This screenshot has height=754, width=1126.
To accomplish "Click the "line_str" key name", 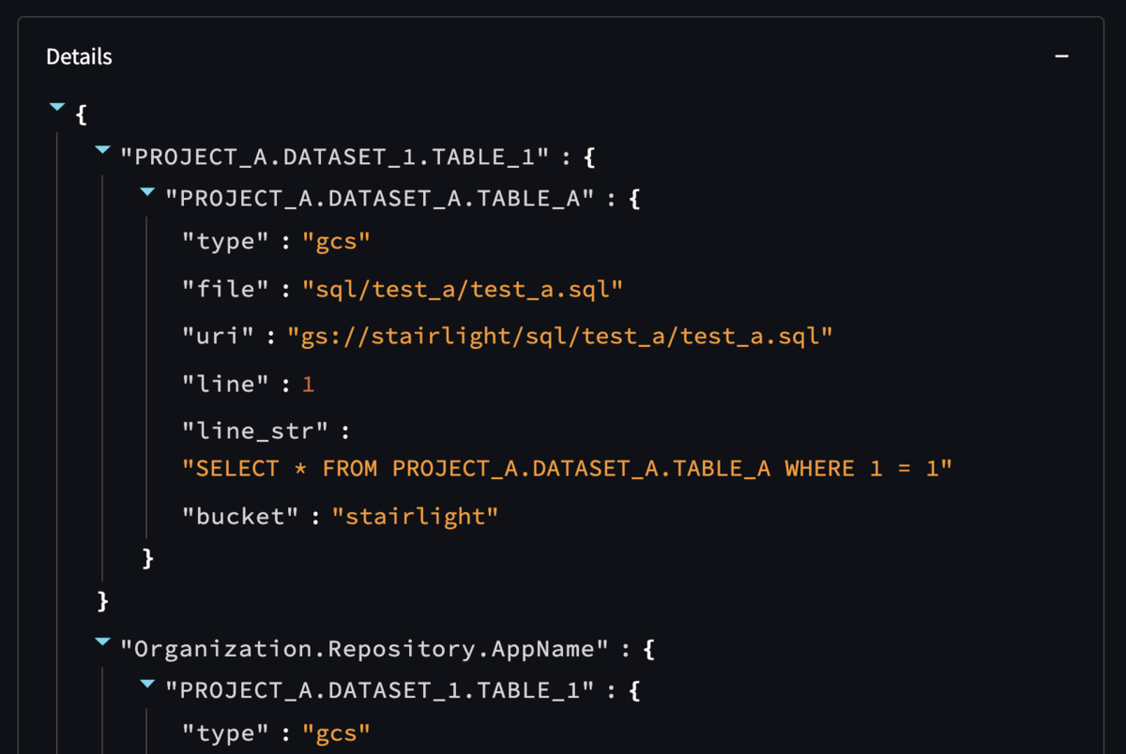I will click(x=257, y=430).
